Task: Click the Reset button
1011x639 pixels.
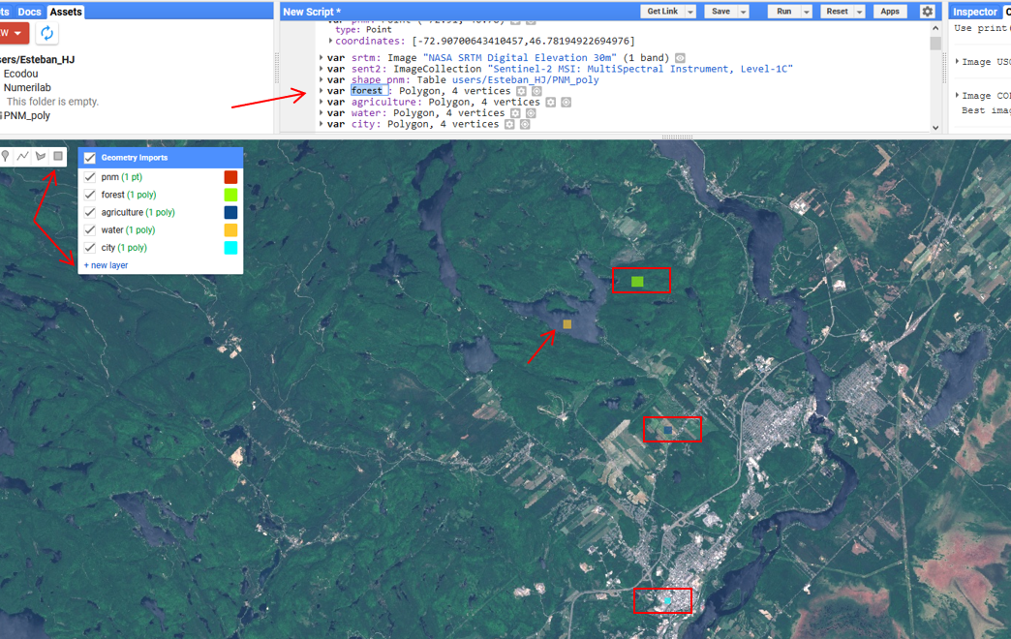Action: [837, 12]
